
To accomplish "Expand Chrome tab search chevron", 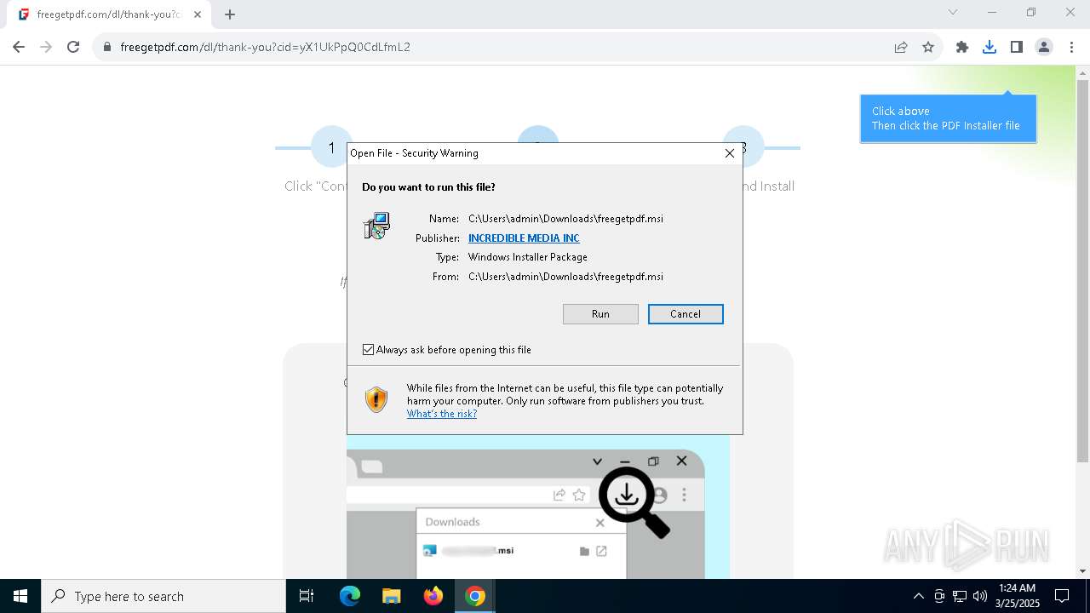I will (953, 12).
